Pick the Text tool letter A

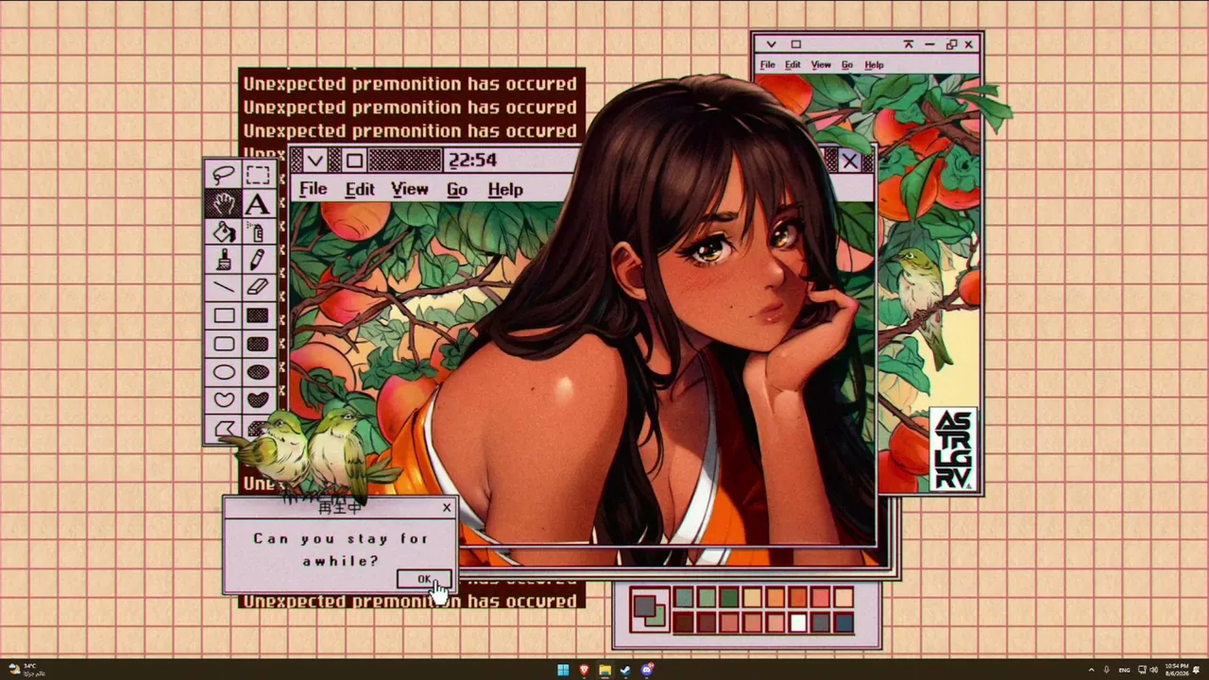[258, 203]
